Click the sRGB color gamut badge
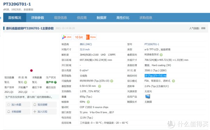The height and width of the screenshot is (130, 210). (67, 37)
